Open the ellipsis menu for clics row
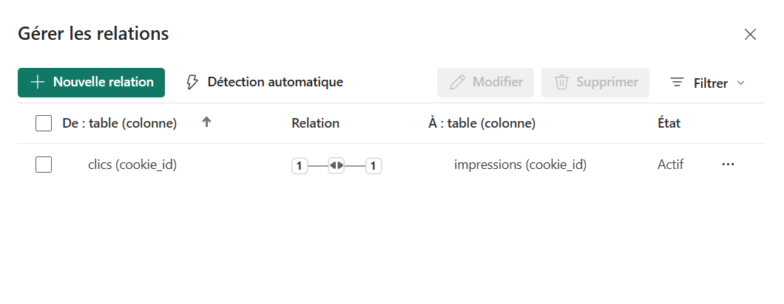Screen dimensions: 784x304 click(728, 165)
